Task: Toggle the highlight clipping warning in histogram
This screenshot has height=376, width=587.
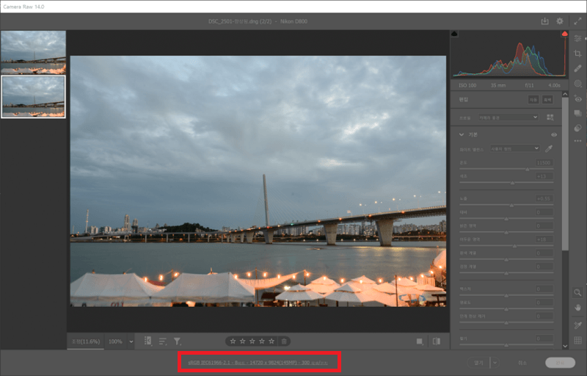Action: tap(564, 35)
